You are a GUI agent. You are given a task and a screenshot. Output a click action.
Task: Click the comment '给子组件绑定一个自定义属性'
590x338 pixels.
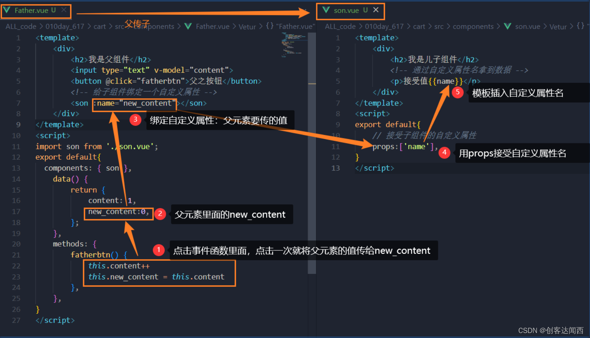[144, 92]
